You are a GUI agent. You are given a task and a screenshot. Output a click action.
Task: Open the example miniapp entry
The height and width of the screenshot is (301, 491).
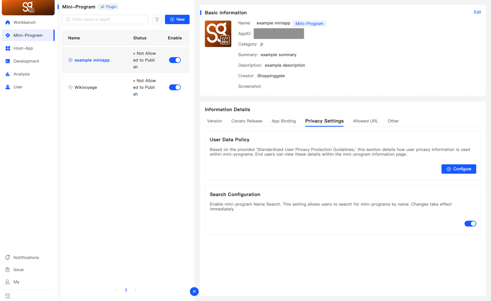point(92,60)
